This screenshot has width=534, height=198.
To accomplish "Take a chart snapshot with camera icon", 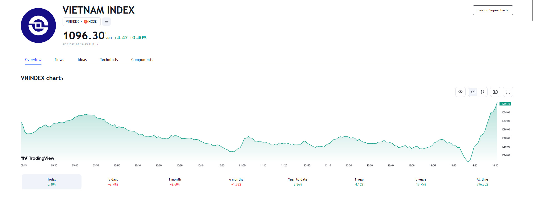I will [495, 92].
